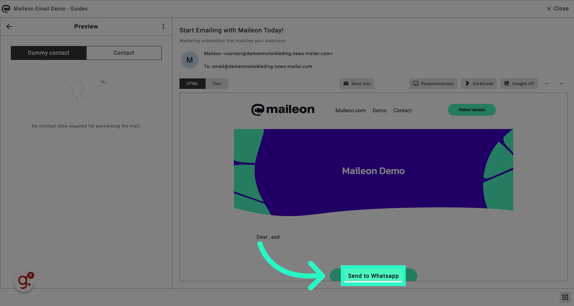Collapse the email header with the chevron
This screenshot has width=574, height=306.
pos(561,84)
